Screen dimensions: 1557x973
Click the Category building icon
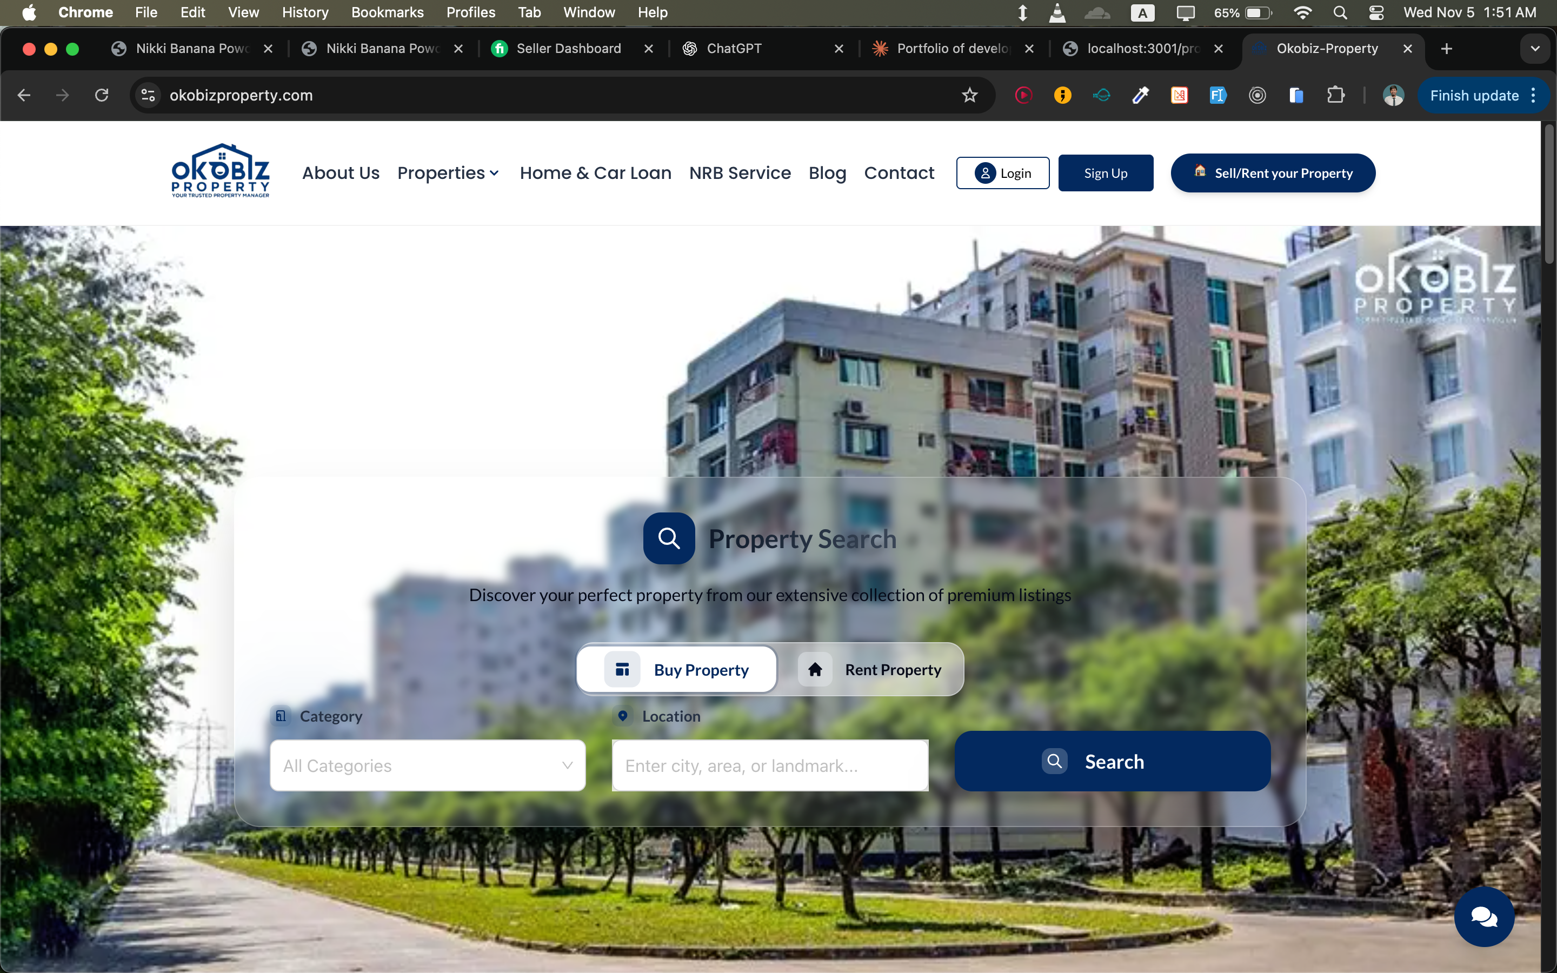pyautogui.click(x=281, y=716)
